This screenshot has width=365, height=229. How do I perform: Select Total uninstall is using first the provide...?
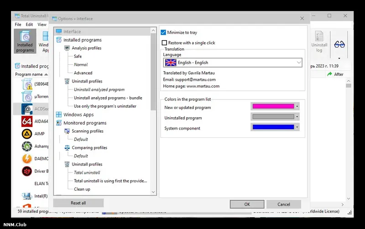pos(110,181)
